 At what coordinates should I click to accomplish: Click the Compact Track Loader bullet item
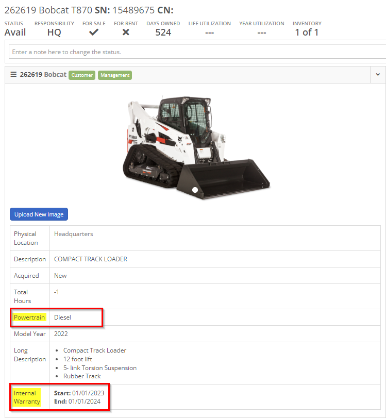click(95, 350)
